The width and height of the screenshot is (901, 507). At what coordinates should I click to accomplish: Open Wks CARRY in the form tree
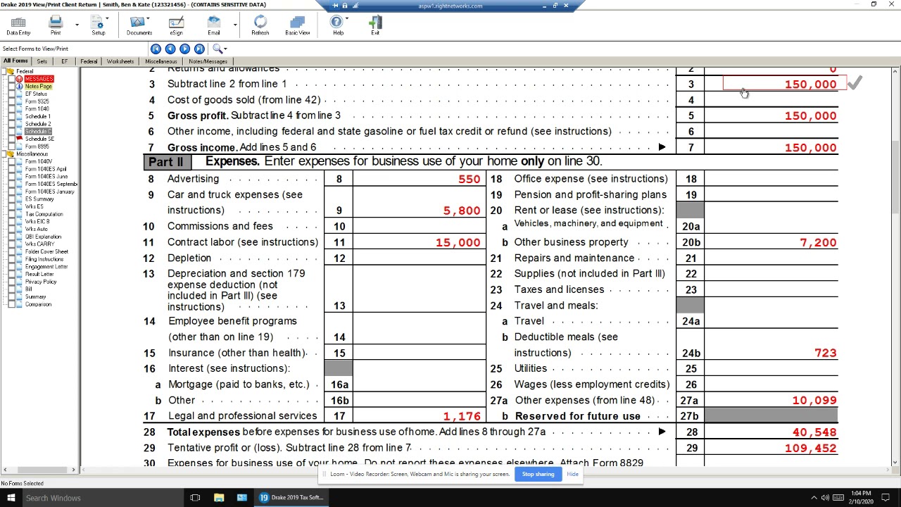coord(39,244)
